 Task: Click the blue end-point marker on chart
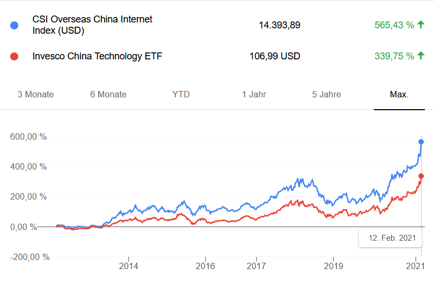coord(421,141)
